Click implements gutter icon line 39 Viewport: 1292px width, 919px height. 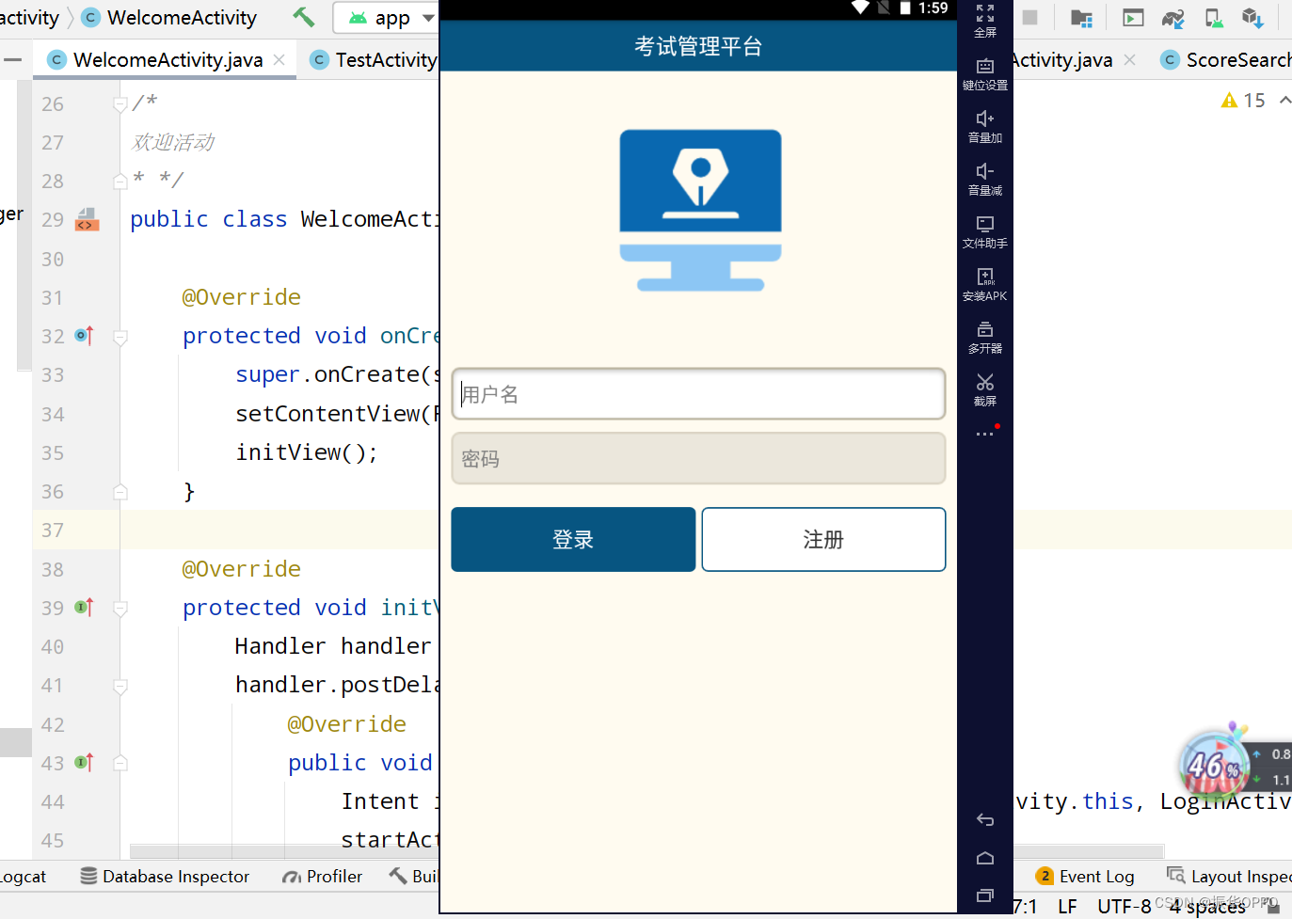pyautogui.click(x=84, y=608)
